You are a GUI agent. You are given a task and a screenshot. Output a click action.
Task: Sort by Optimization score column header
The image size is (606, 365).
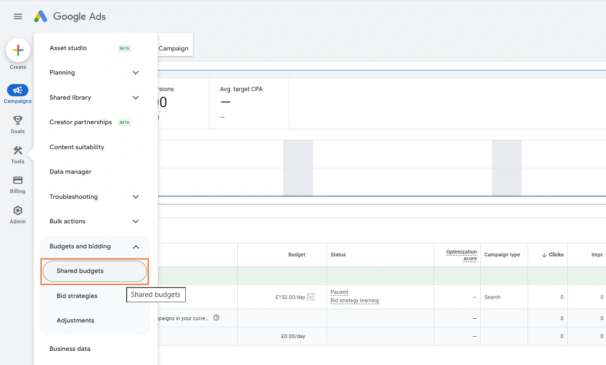point(461,255)
